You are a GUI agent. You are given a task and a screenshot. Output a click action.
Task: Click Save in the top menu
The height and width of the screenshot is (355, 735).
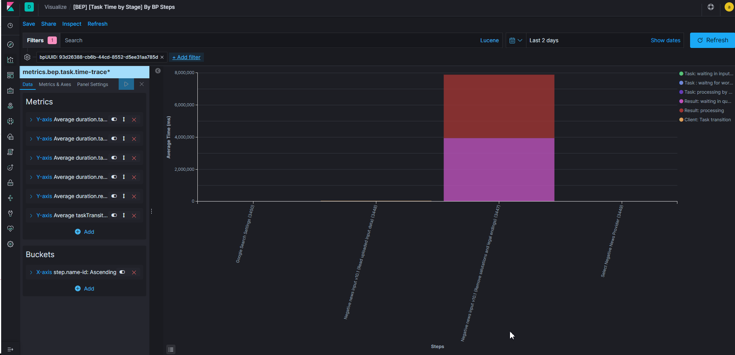[x=29, y=24]
